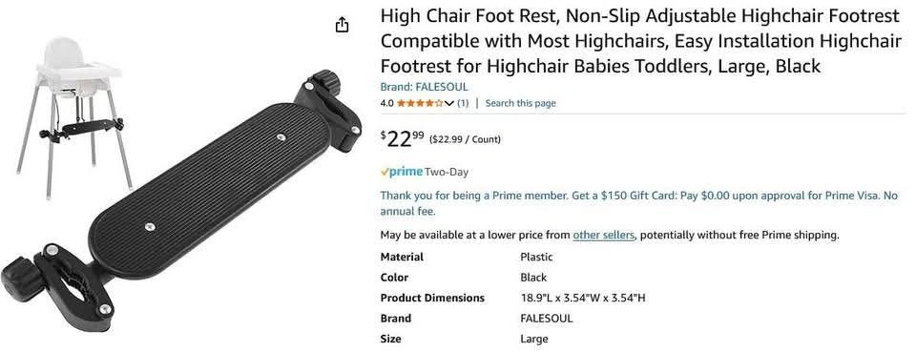Click the orange star rating icons
This screenshot has height=352, width=916.
pyautogui.click(x=420, y=103)
